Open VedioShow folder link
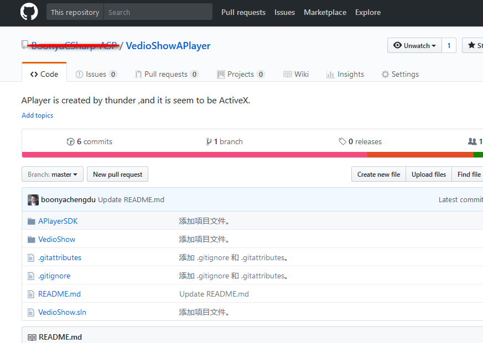 [x=56, y=239]
